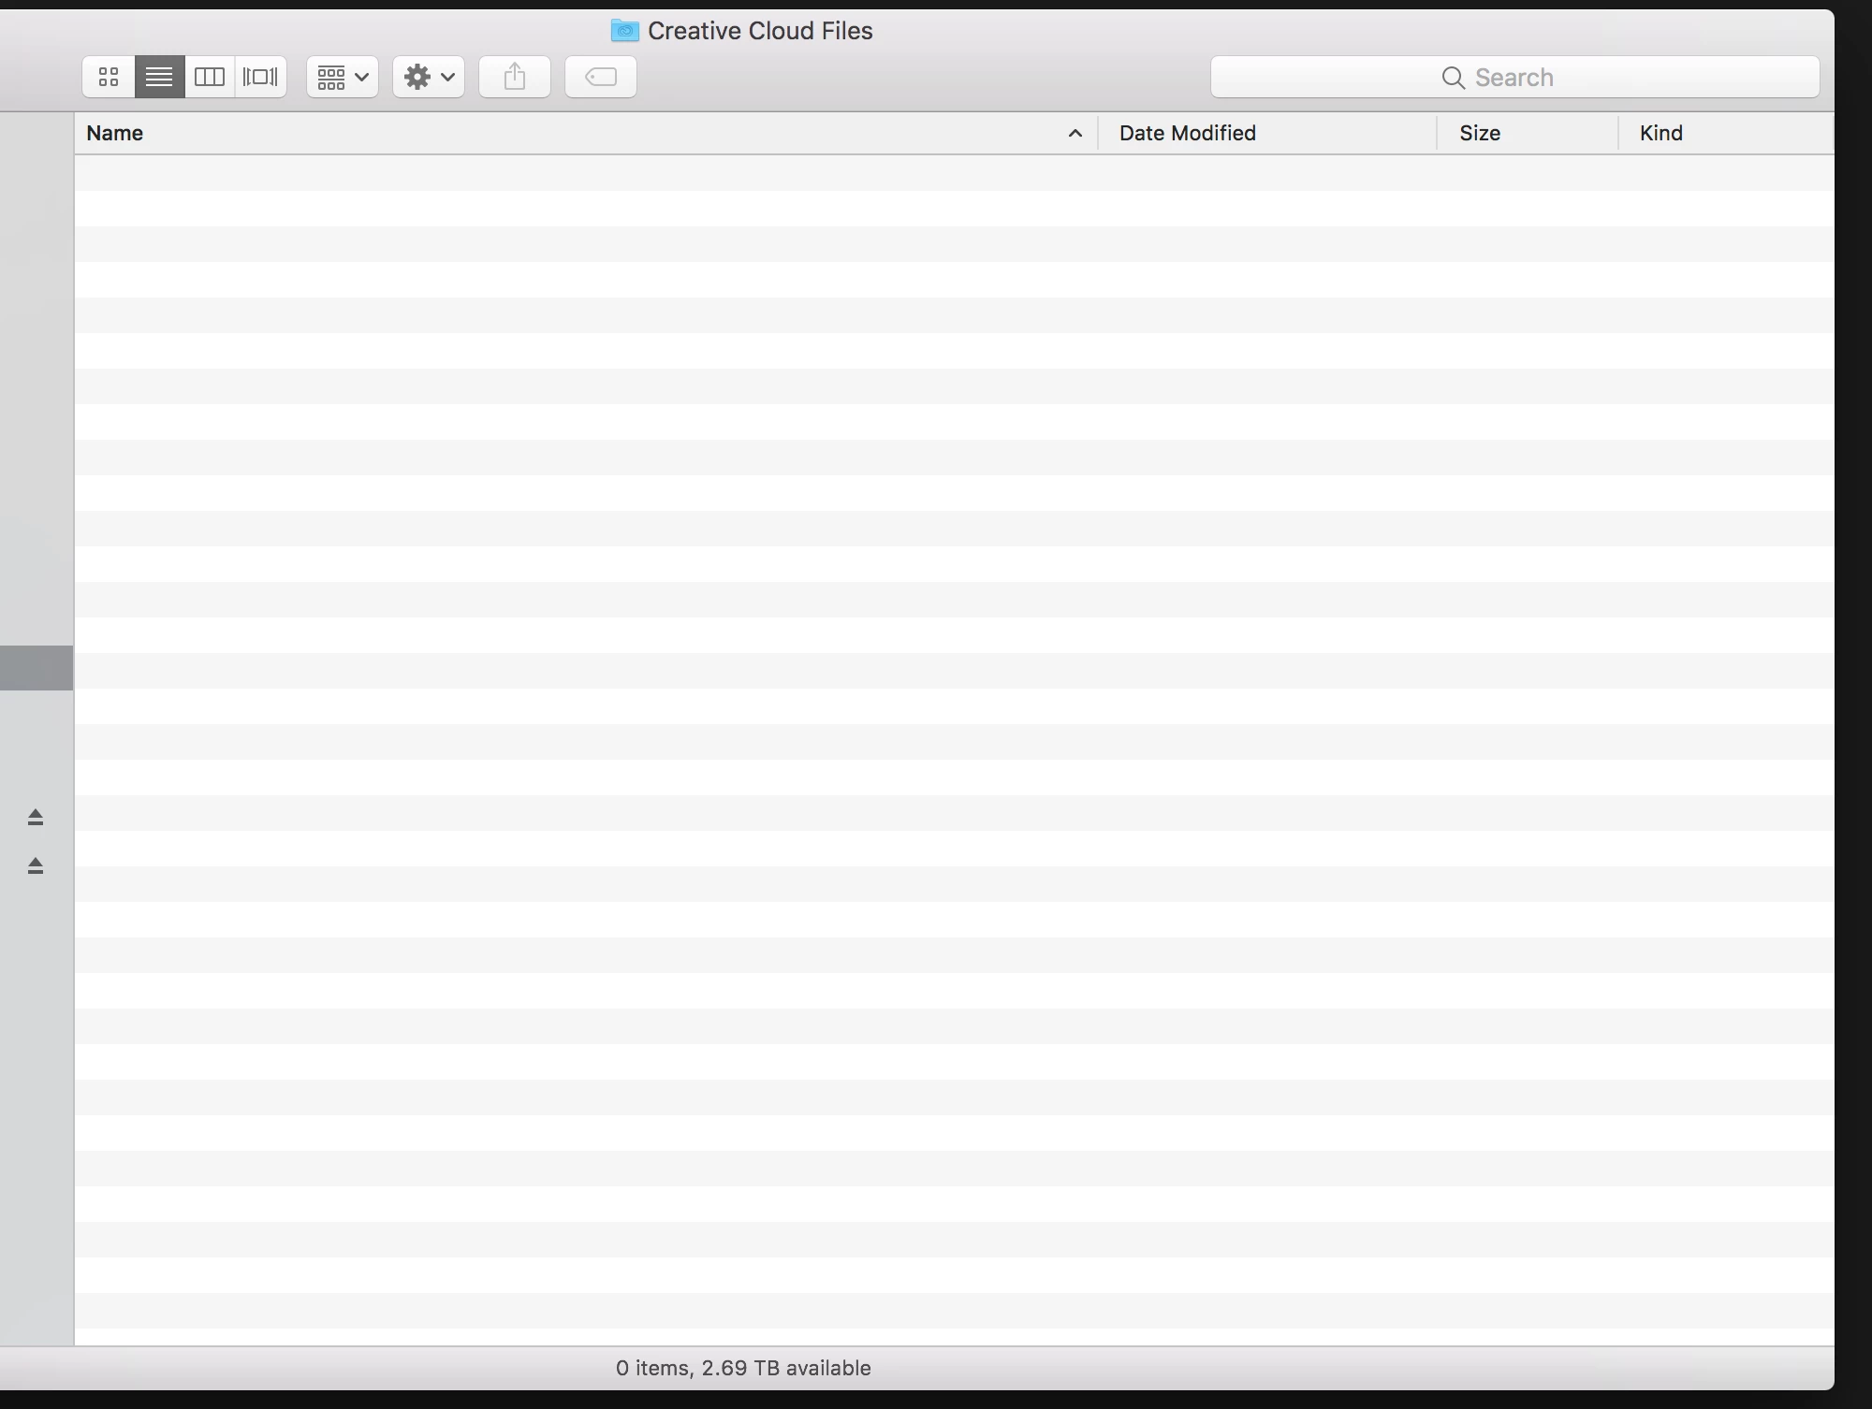Toggle the sort direction arrow
Image resolution: width=1872 pixels, height=1409 pixels.
[1075, 134]
